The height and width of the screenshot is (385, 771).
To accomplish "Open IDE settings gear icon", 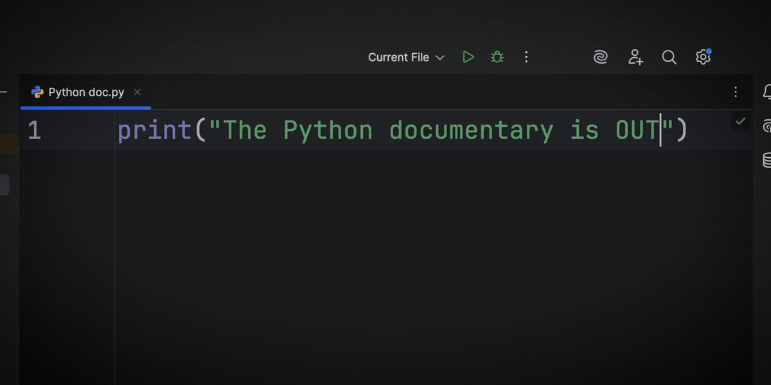I will click(703, 57).
